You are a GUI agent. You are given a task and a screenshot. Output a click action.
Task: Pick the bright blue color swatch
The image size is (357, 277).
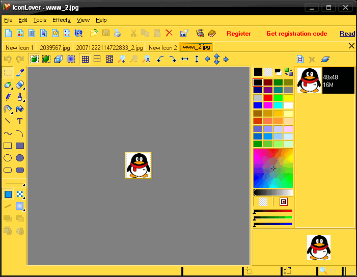[x=258, y=105]
